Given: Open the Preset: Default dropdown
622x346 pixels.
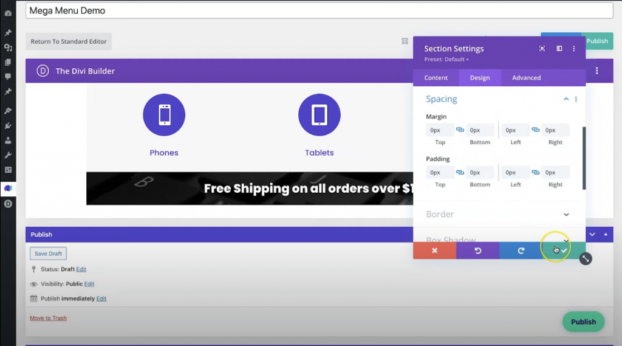Looking at the screenshot, I should pyautogui.click(x=446, y=59).
